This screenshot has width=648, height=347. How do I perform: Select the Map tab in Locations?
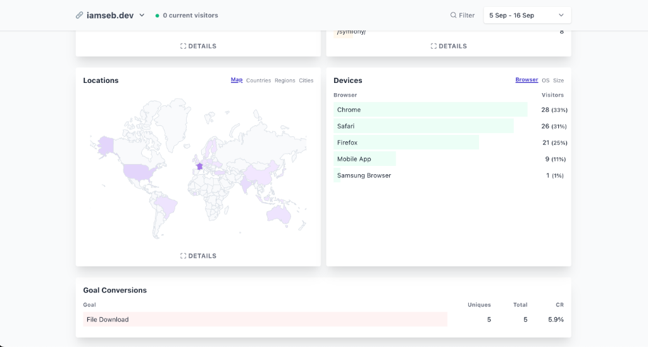pos(237,80)
